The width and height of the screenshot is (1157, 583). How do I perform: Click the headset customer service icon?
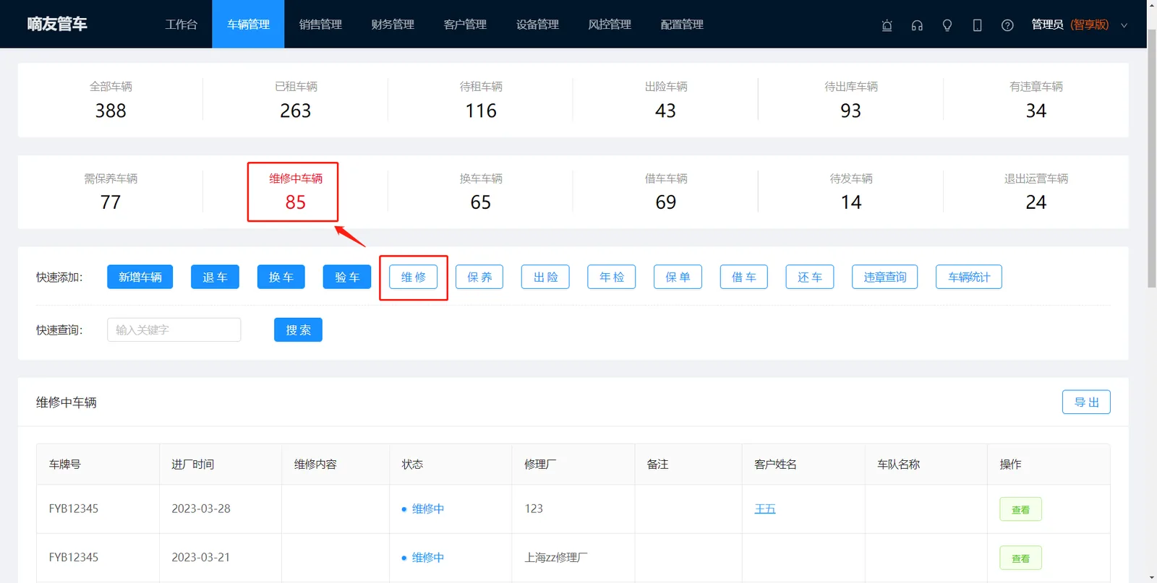917,25
